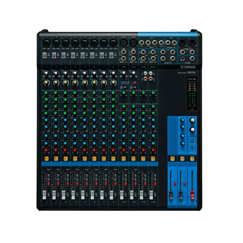
Task: Click the channel 9/10 XLR mic input
Action: click(x=123, y=43)
